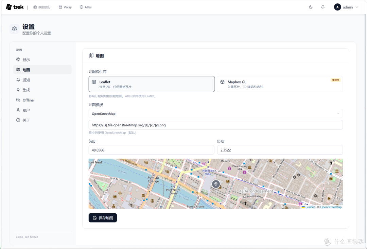This screenshot has width=367, height=249.
Task: Select 地图 settings section
Action: click(x=42, y=70)
